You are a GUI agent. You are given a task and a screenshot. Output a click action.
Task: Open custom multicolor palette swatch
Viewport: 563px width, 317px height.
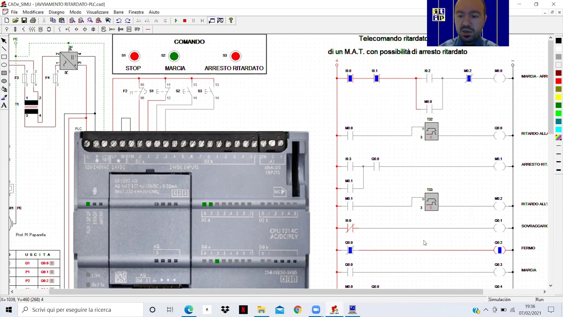(x=559, y=137)
